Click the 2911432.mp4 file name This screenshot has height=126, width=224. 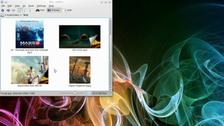tap(80, 50)
